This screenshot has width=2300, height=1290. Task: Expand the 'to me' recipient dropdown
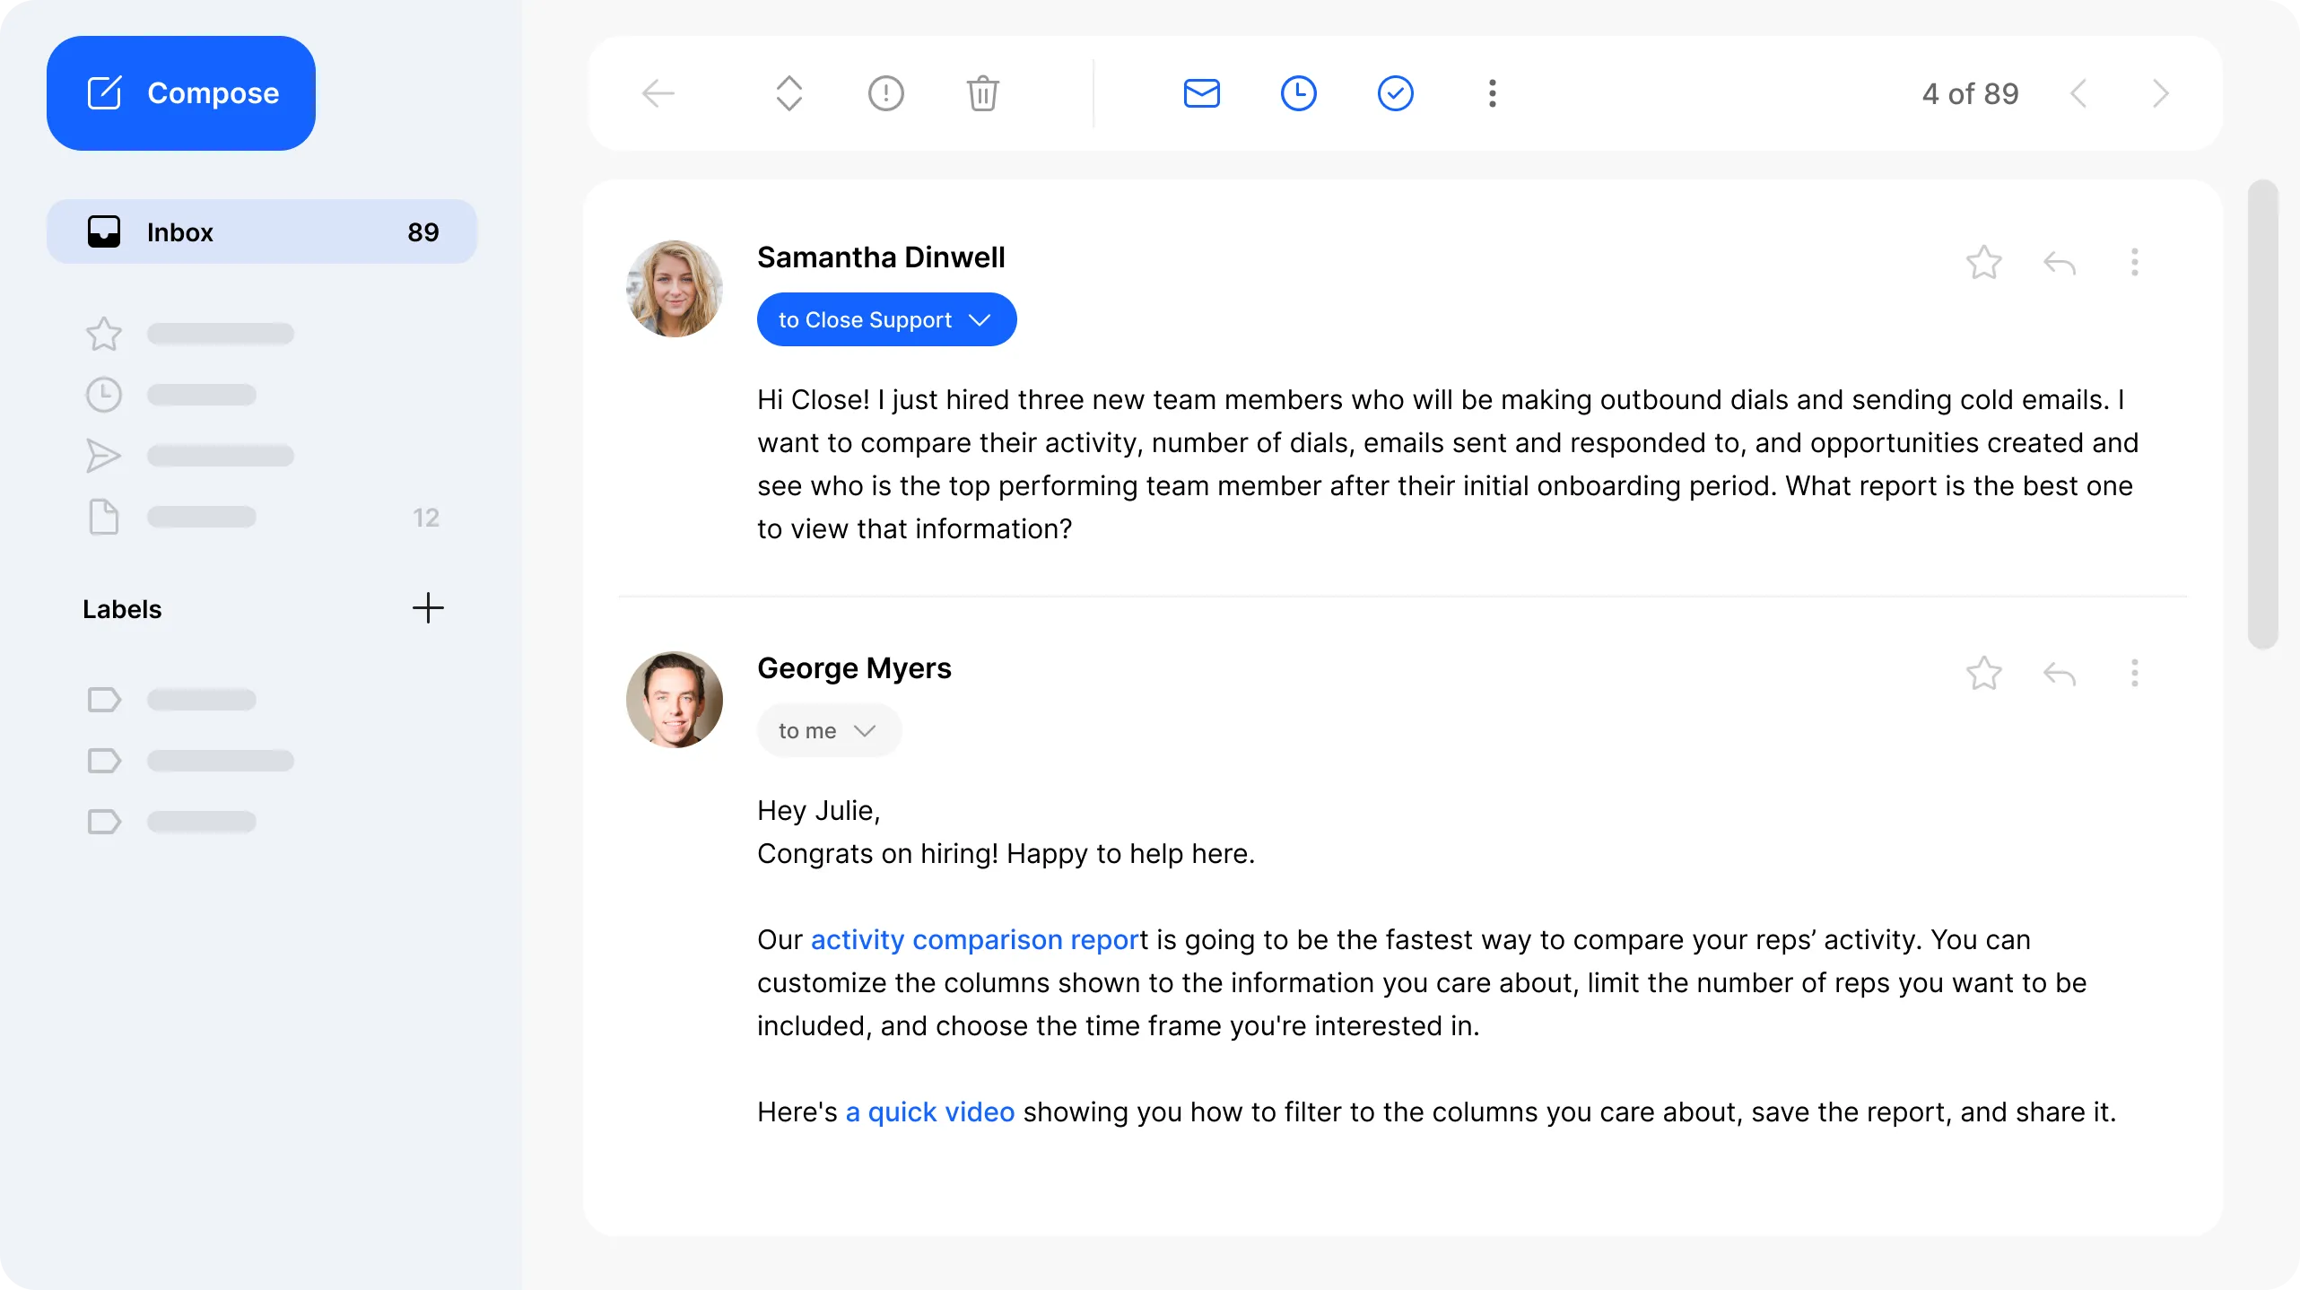tap(829, 730)
